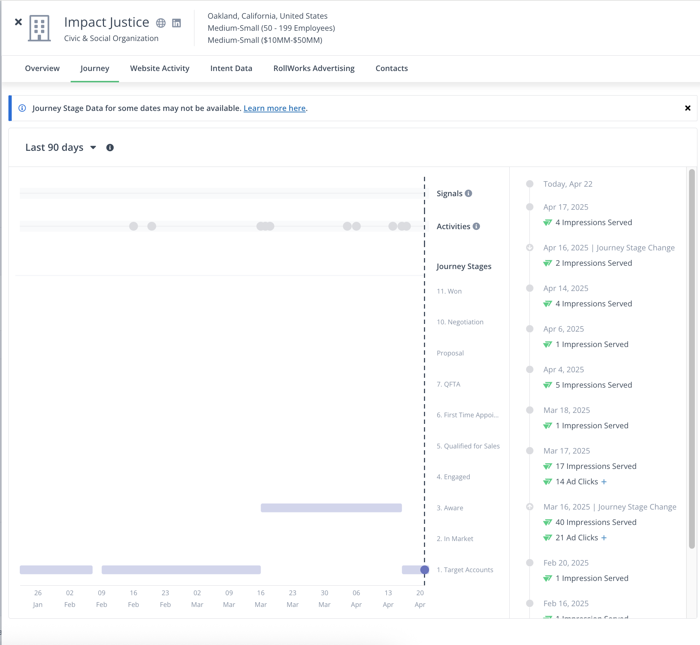Viewport: 700px width, 645px height.
Task: Click the 'Proposal' stage label
Action: 450,353
